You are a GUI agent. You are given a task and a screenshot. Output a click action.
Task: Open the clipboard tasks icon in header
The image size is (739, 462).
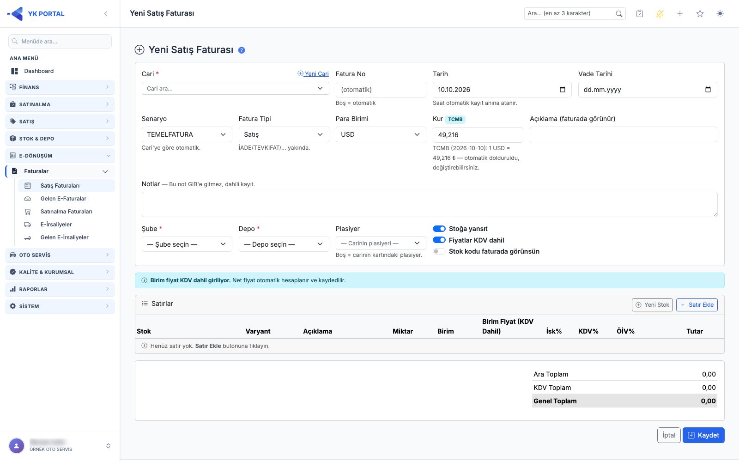click(x=640, y=14)
